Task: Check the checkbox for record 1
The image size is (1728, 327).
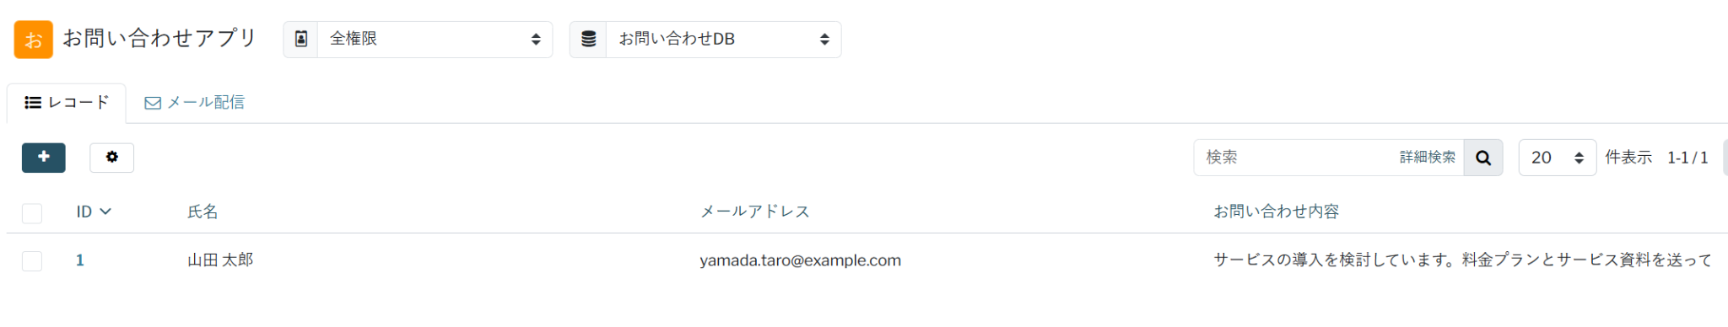Action: pos(32,261)
